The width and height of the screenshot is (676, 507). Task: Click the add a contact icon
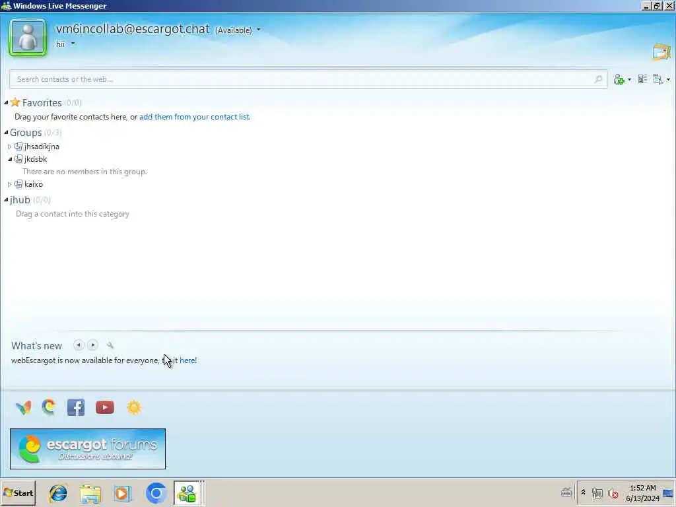[619, 79]
